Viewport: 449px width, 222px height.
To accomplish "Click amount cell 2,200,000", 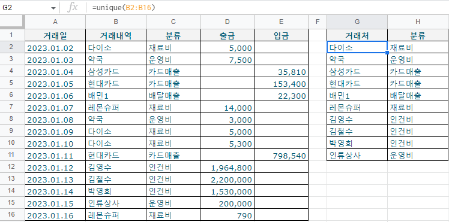I will [x=227, y=180].
